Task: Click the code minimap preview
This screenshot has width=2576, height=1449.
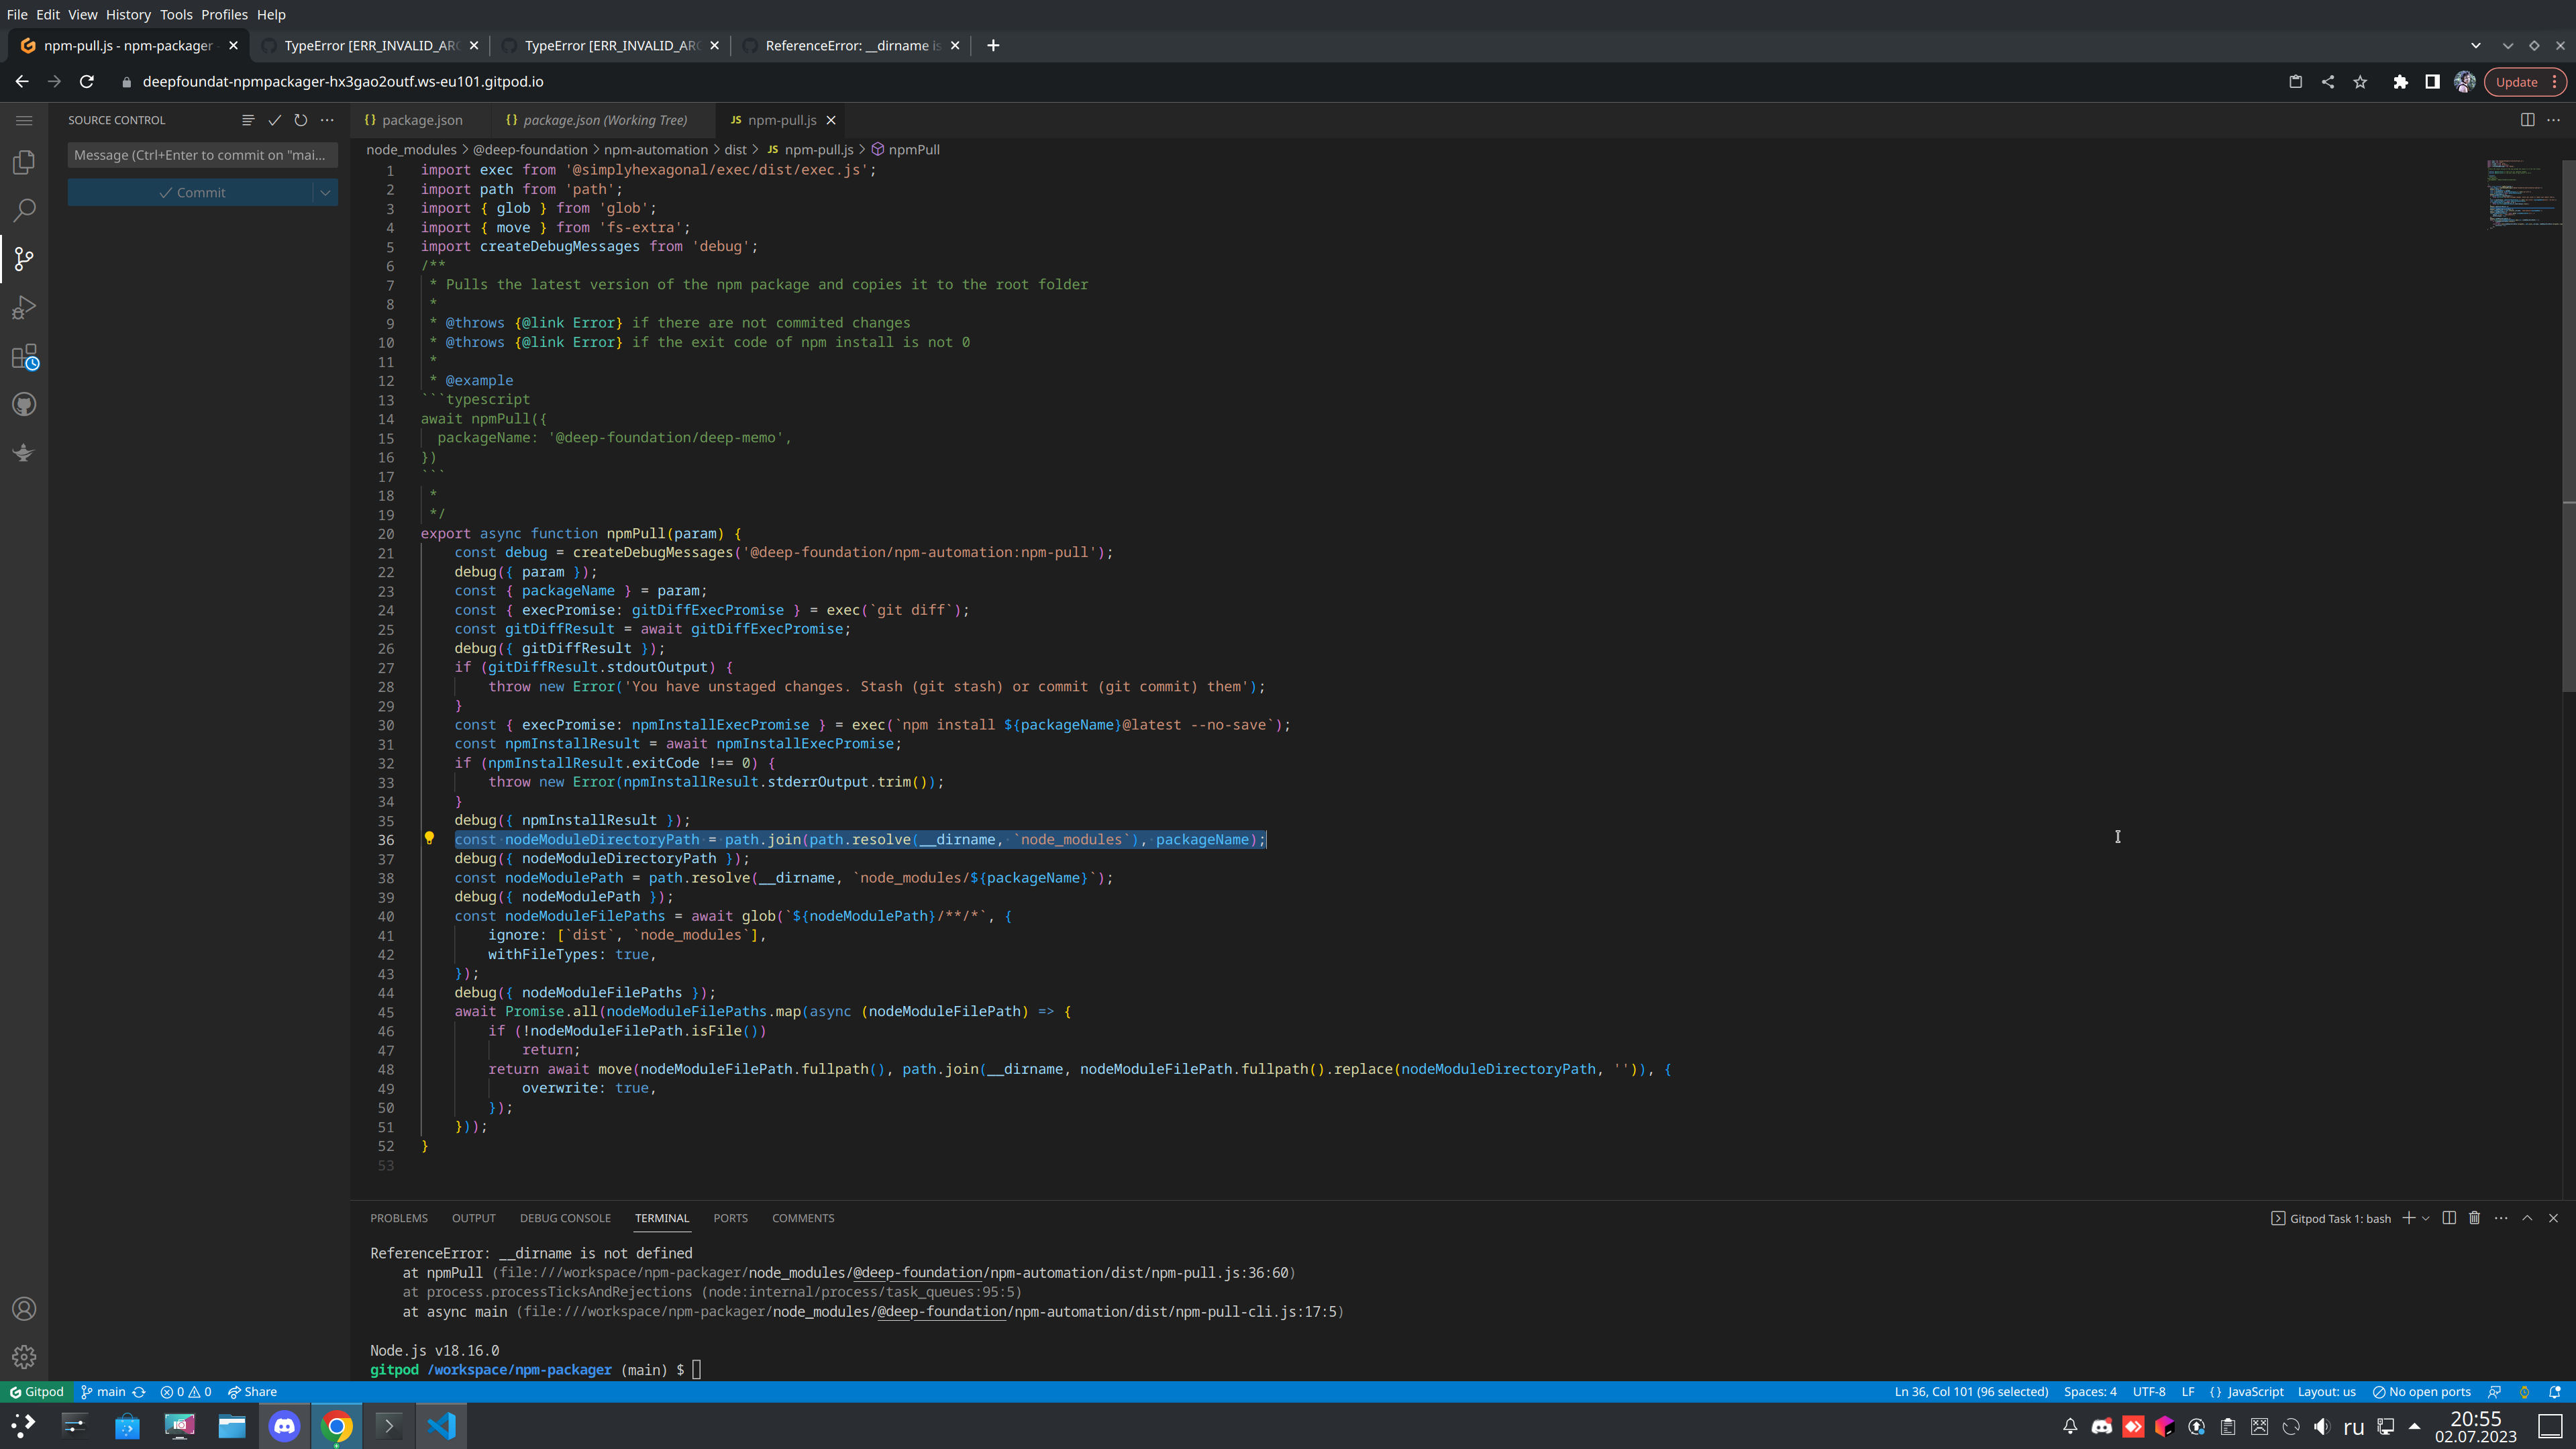Action: (x=2523, y=195)
